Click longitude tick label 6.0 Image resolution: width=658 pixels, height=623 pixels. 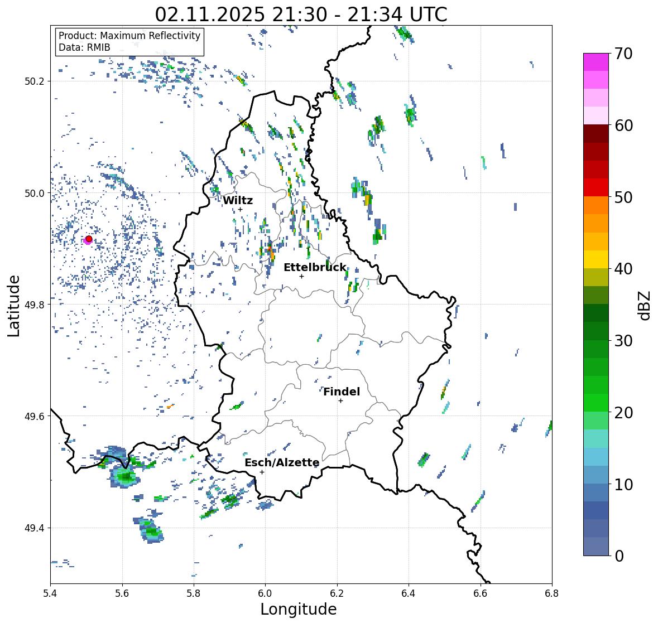tap(265, 593)
